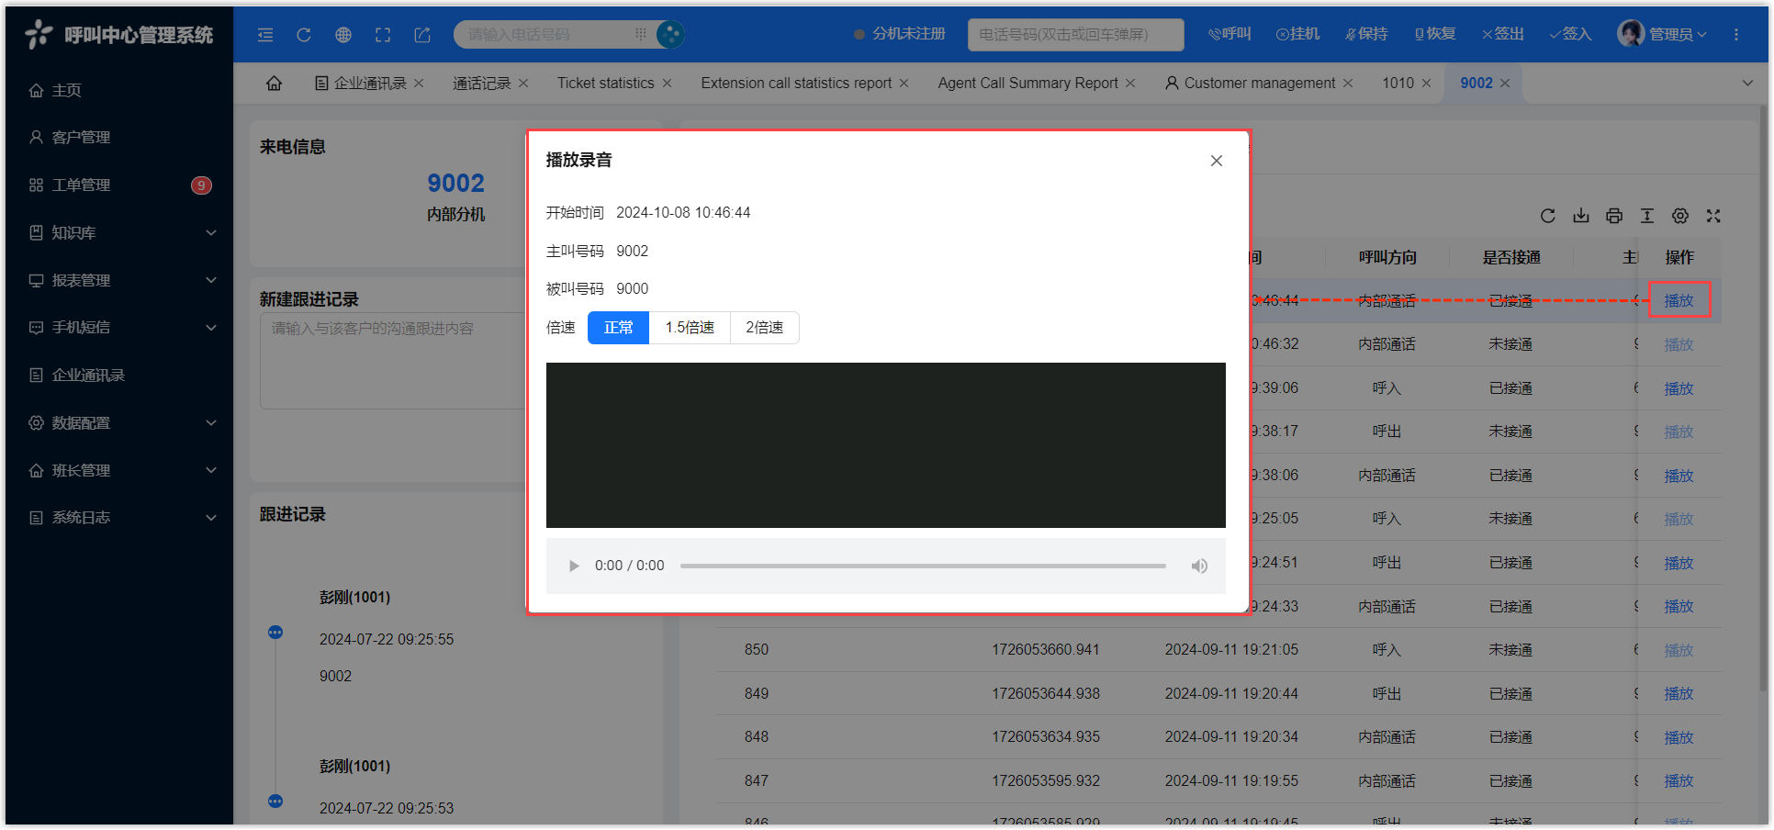Open the 管理员 user dropdown

point(1663,34)
